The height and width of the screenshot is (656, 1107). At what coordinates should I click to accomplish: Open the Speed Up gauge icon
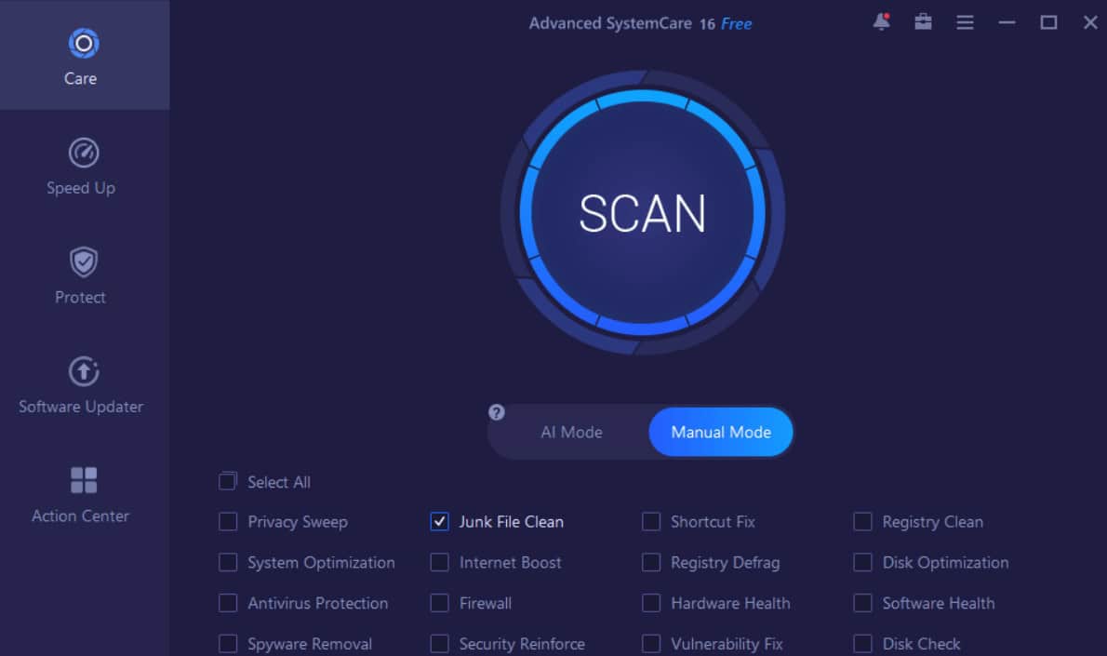[84, 153]
